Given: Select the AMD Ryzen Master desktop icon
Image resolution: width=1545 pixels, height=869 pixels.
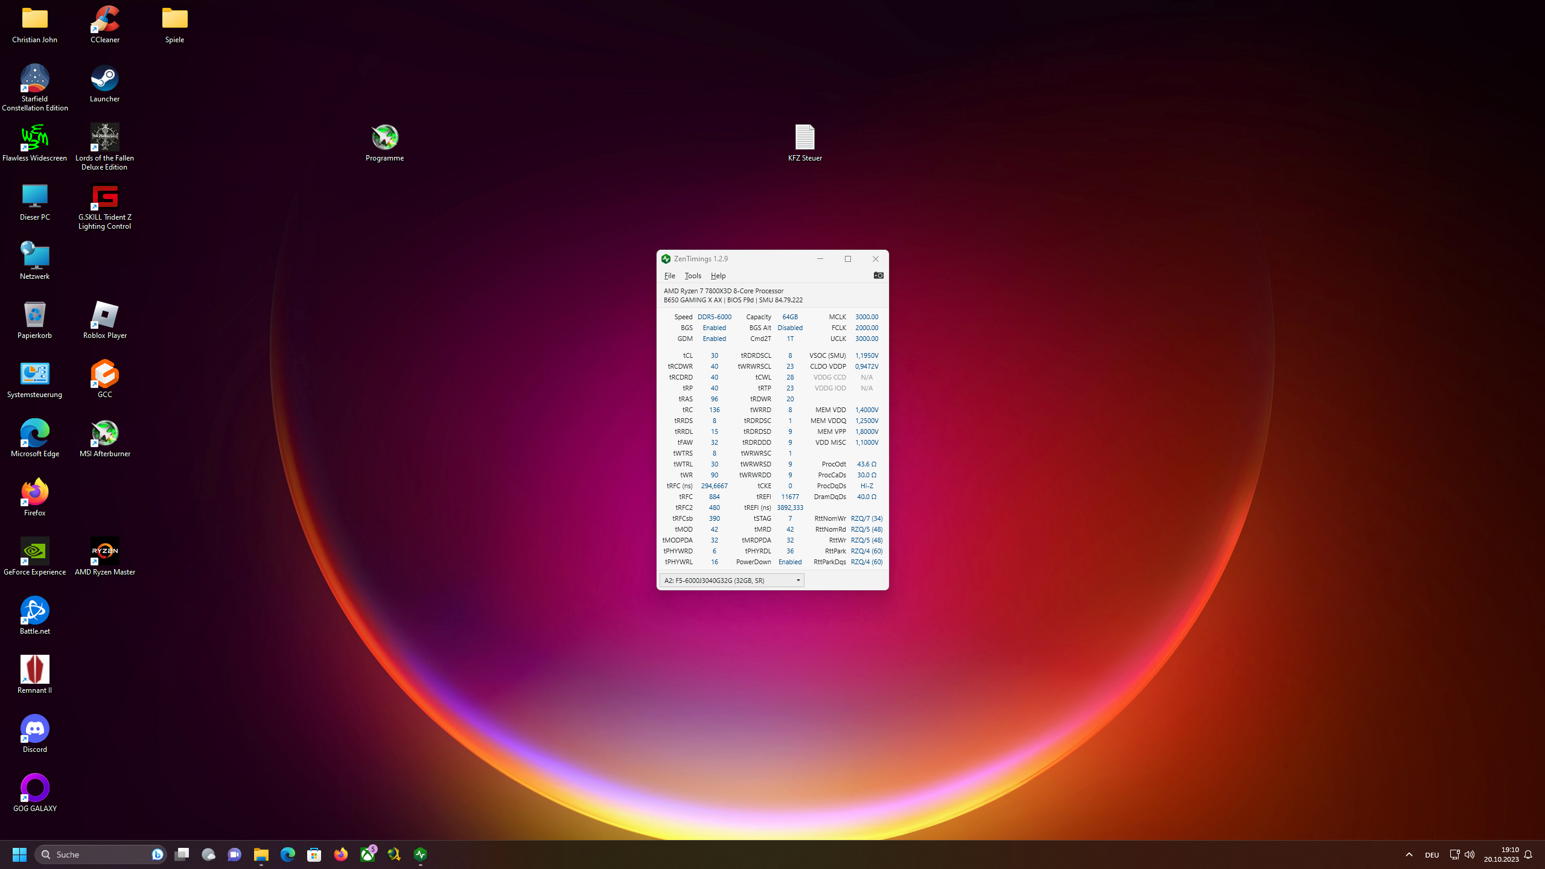Looking at the screenshot, I should 104,552.
